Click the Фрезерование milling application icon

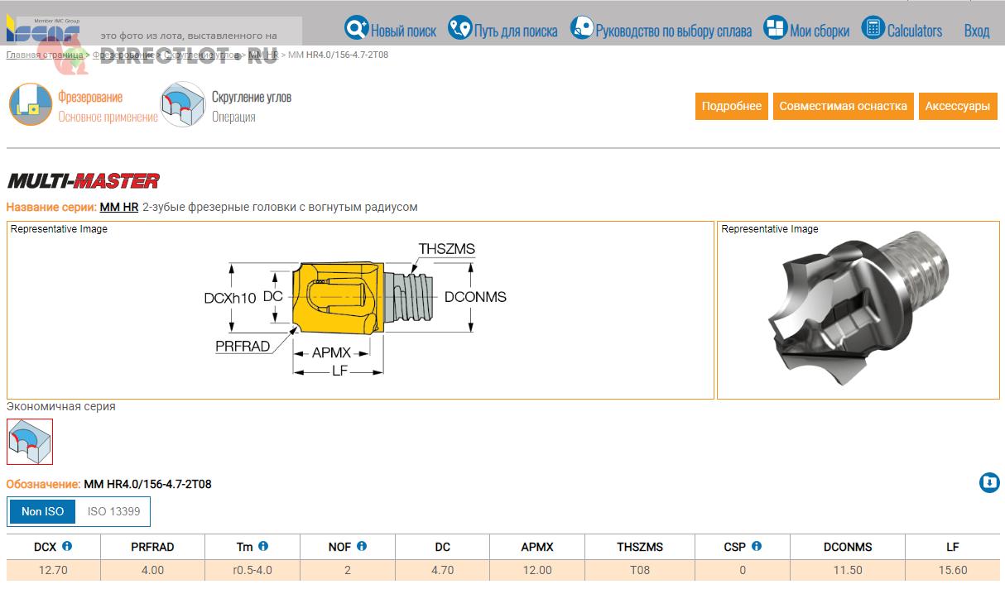coord(31,105)
